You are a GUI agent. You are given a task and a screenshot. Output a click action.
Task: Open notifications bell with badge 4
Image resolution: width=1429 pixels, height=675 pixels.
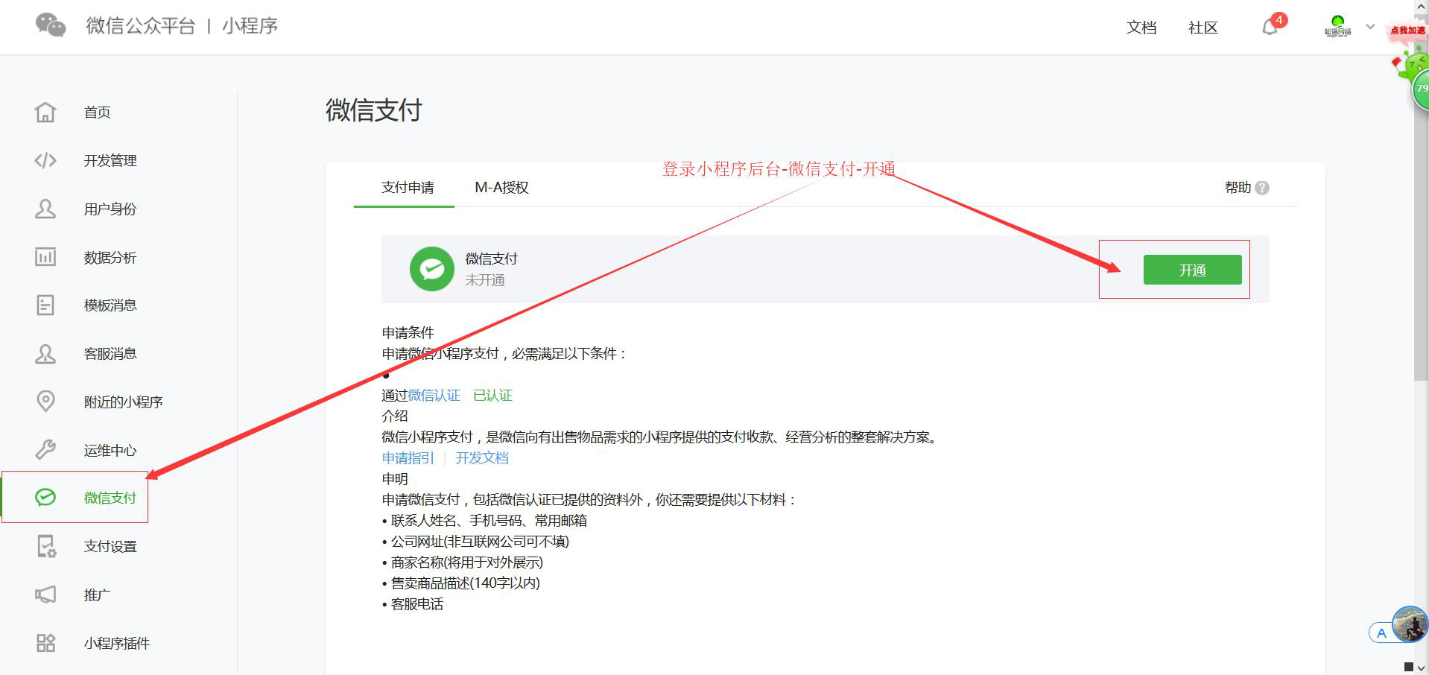(1271, 26)
